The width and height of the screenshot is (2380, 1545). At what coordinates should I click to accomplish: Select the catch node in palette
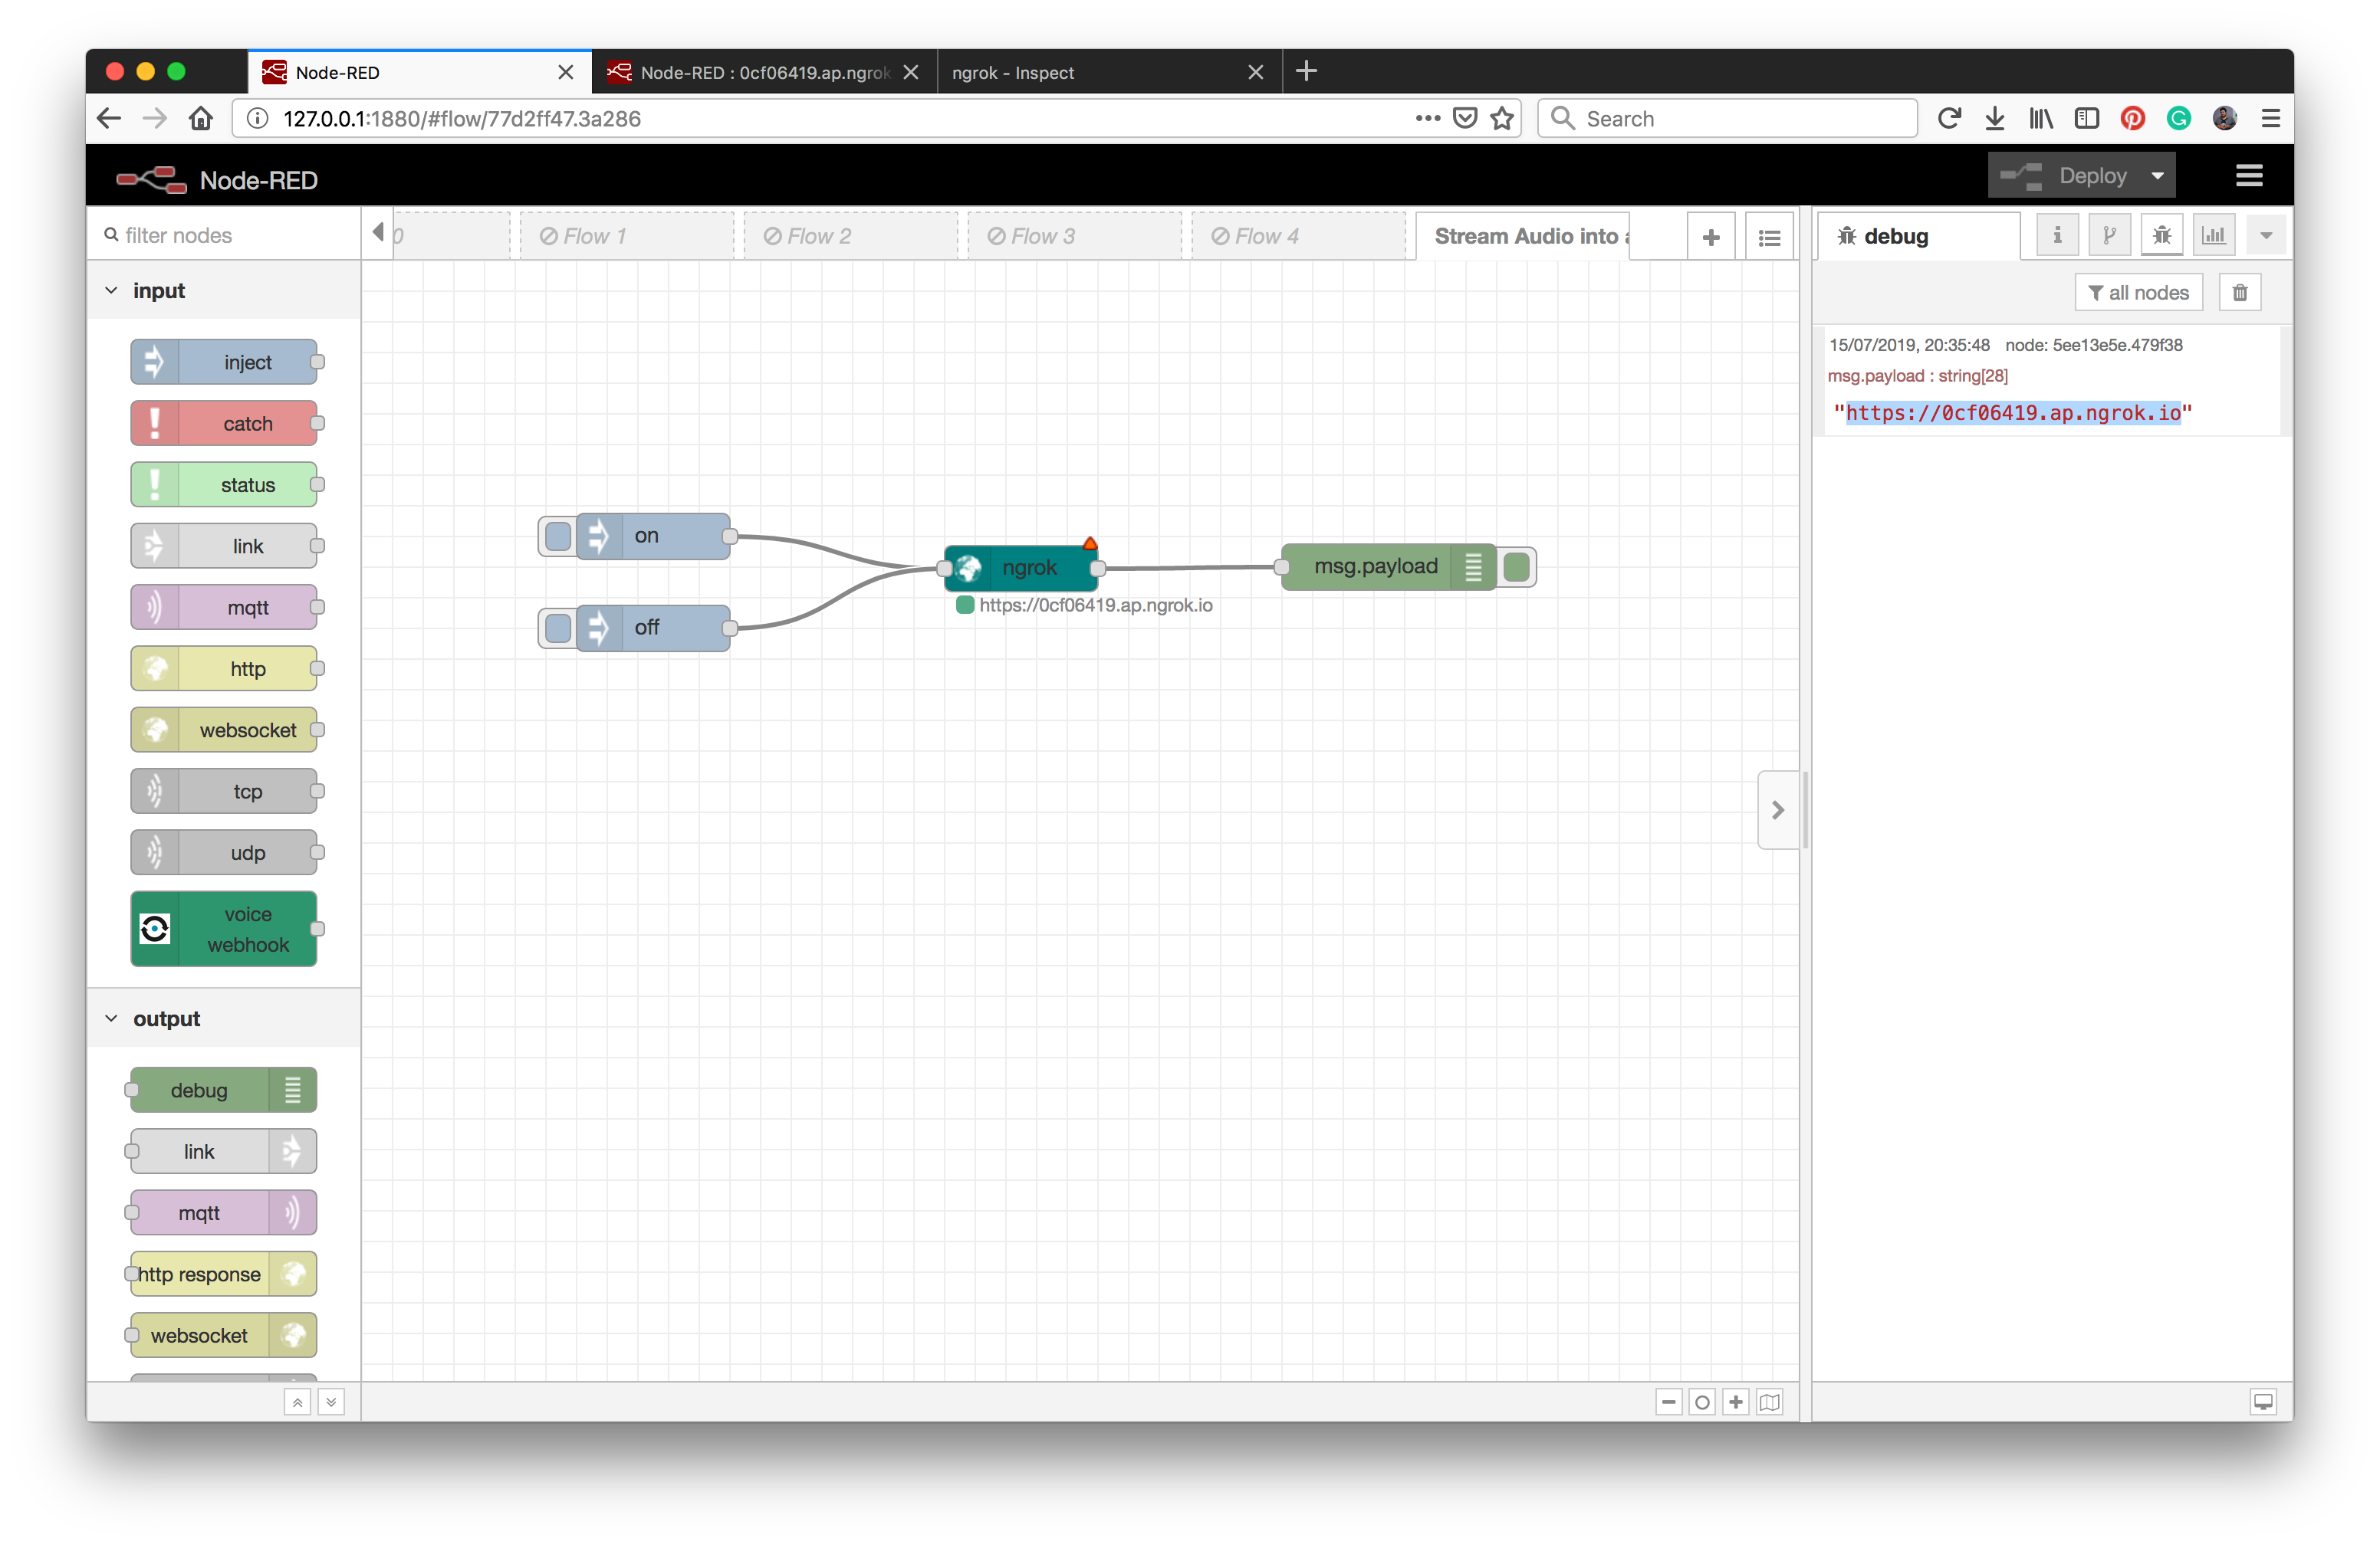[224, 424]
